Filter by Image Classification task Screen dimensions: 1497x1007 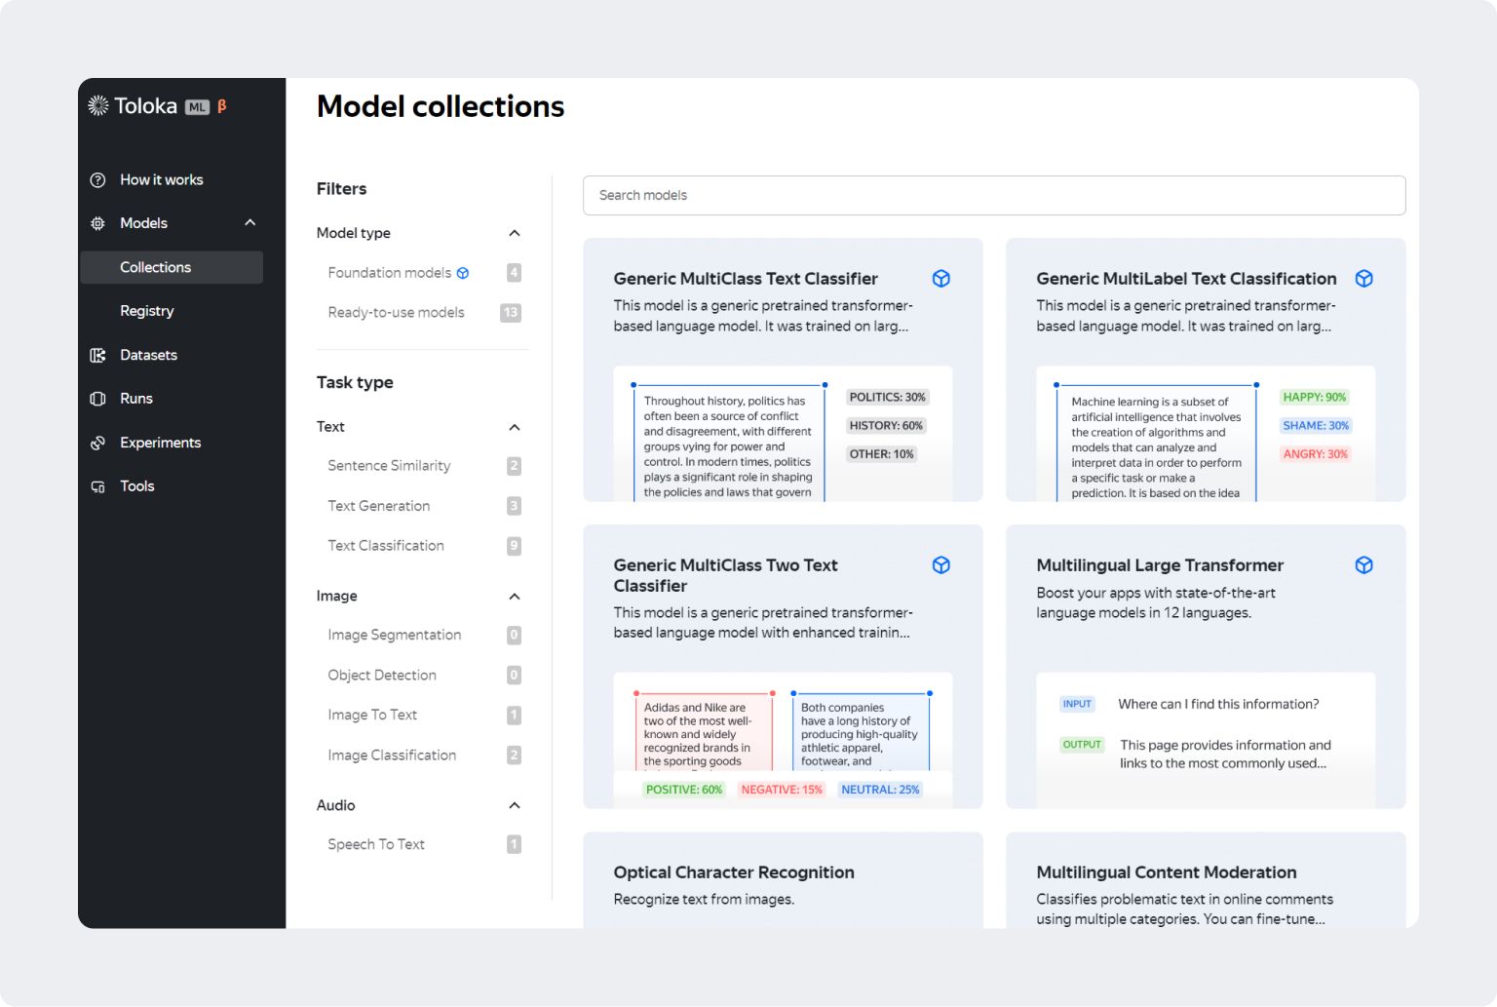[392, 755]
